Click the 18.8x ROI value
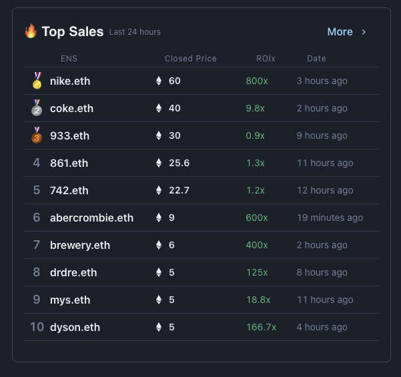The width and height of the screenshot is (401, 377). [258, 300]
